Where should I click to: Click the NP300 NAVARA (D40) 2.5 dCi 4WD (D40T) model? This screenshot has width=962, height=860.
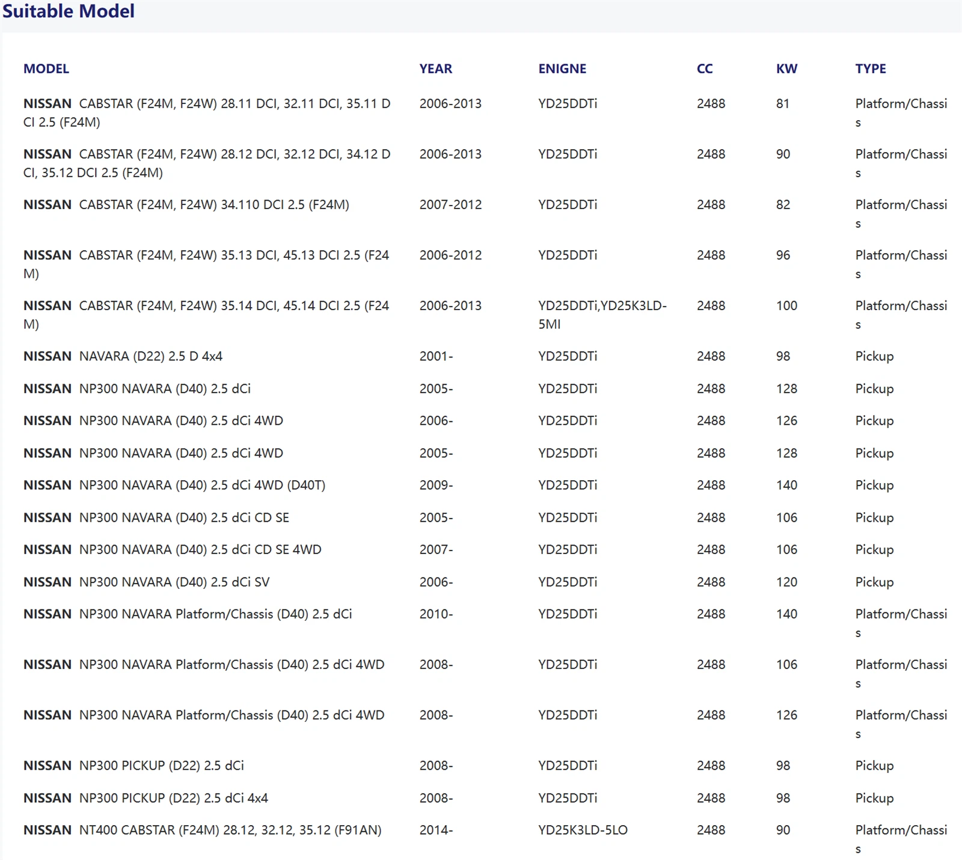174,485
